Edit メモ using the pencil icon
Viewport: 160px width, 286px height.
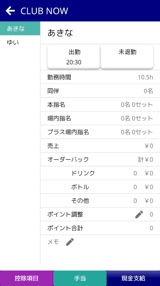tap(70, 242)
